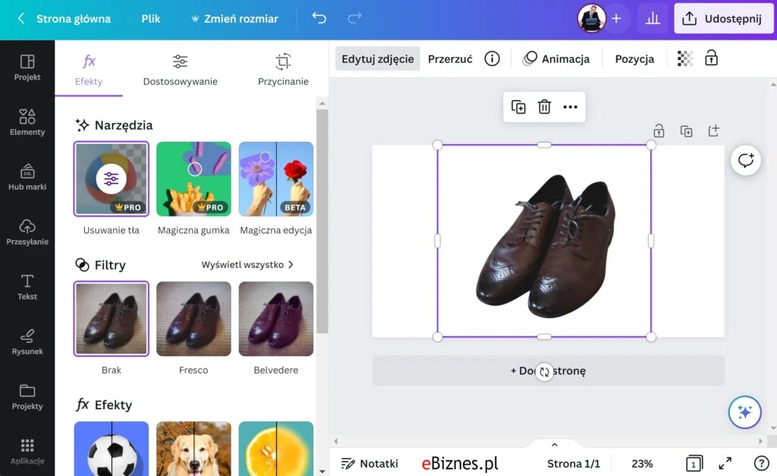Apply the Belvedere filter
Image resolution: width=777 pixels, height=476 pixels.
point(276,319)
